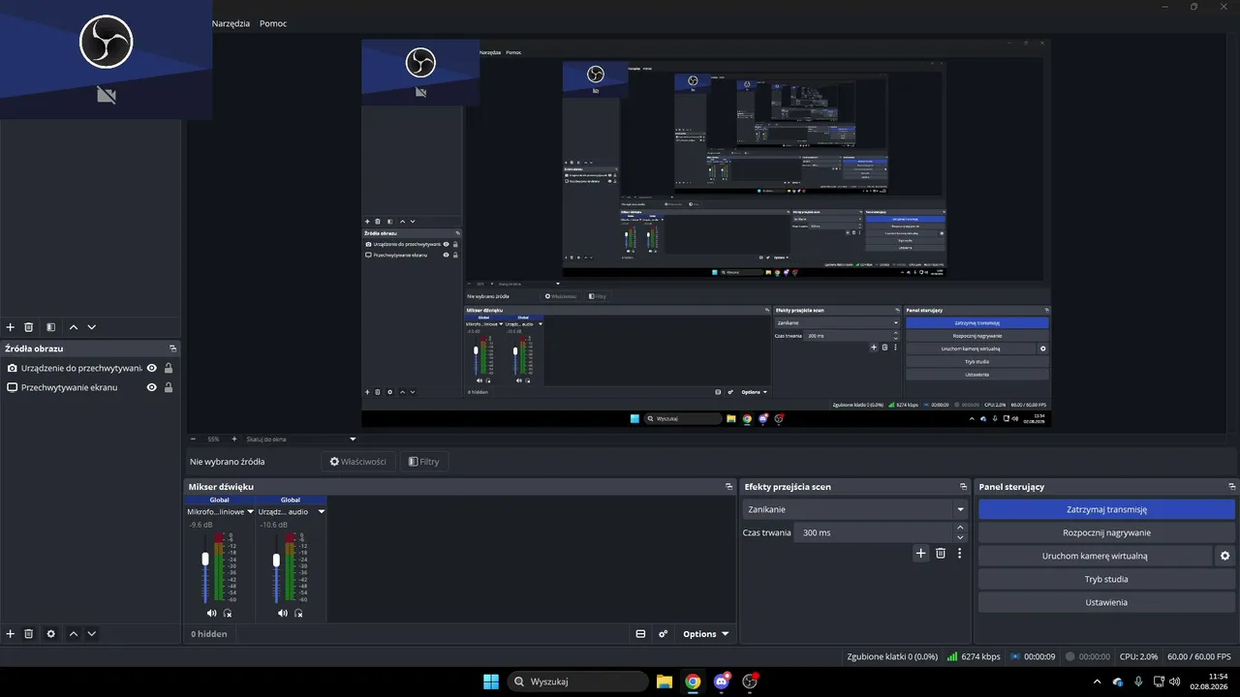The height and width of the screenshot is (697, 1240).
Task: Zoom in the preview with the plus icon
Action: (233, 439)
